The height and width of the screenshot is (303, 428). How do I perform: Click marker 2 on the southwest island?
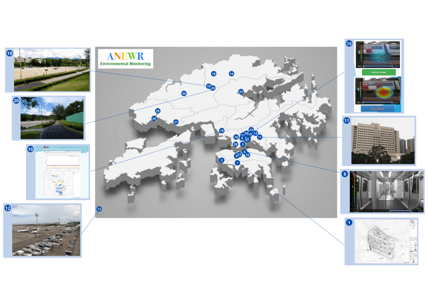coord(222,159)
